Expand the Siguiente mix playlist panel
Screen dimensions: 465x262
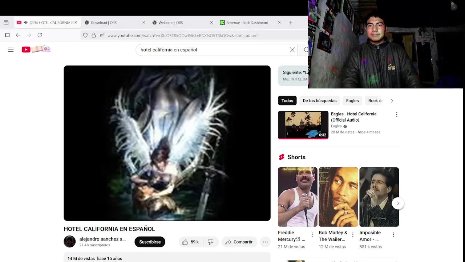(x=293, y=76)
